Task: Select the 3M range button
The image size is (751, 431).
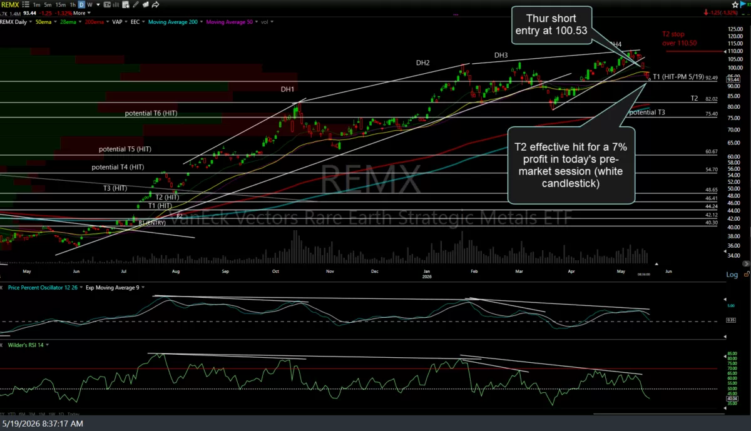Action: tap(32, 414)
